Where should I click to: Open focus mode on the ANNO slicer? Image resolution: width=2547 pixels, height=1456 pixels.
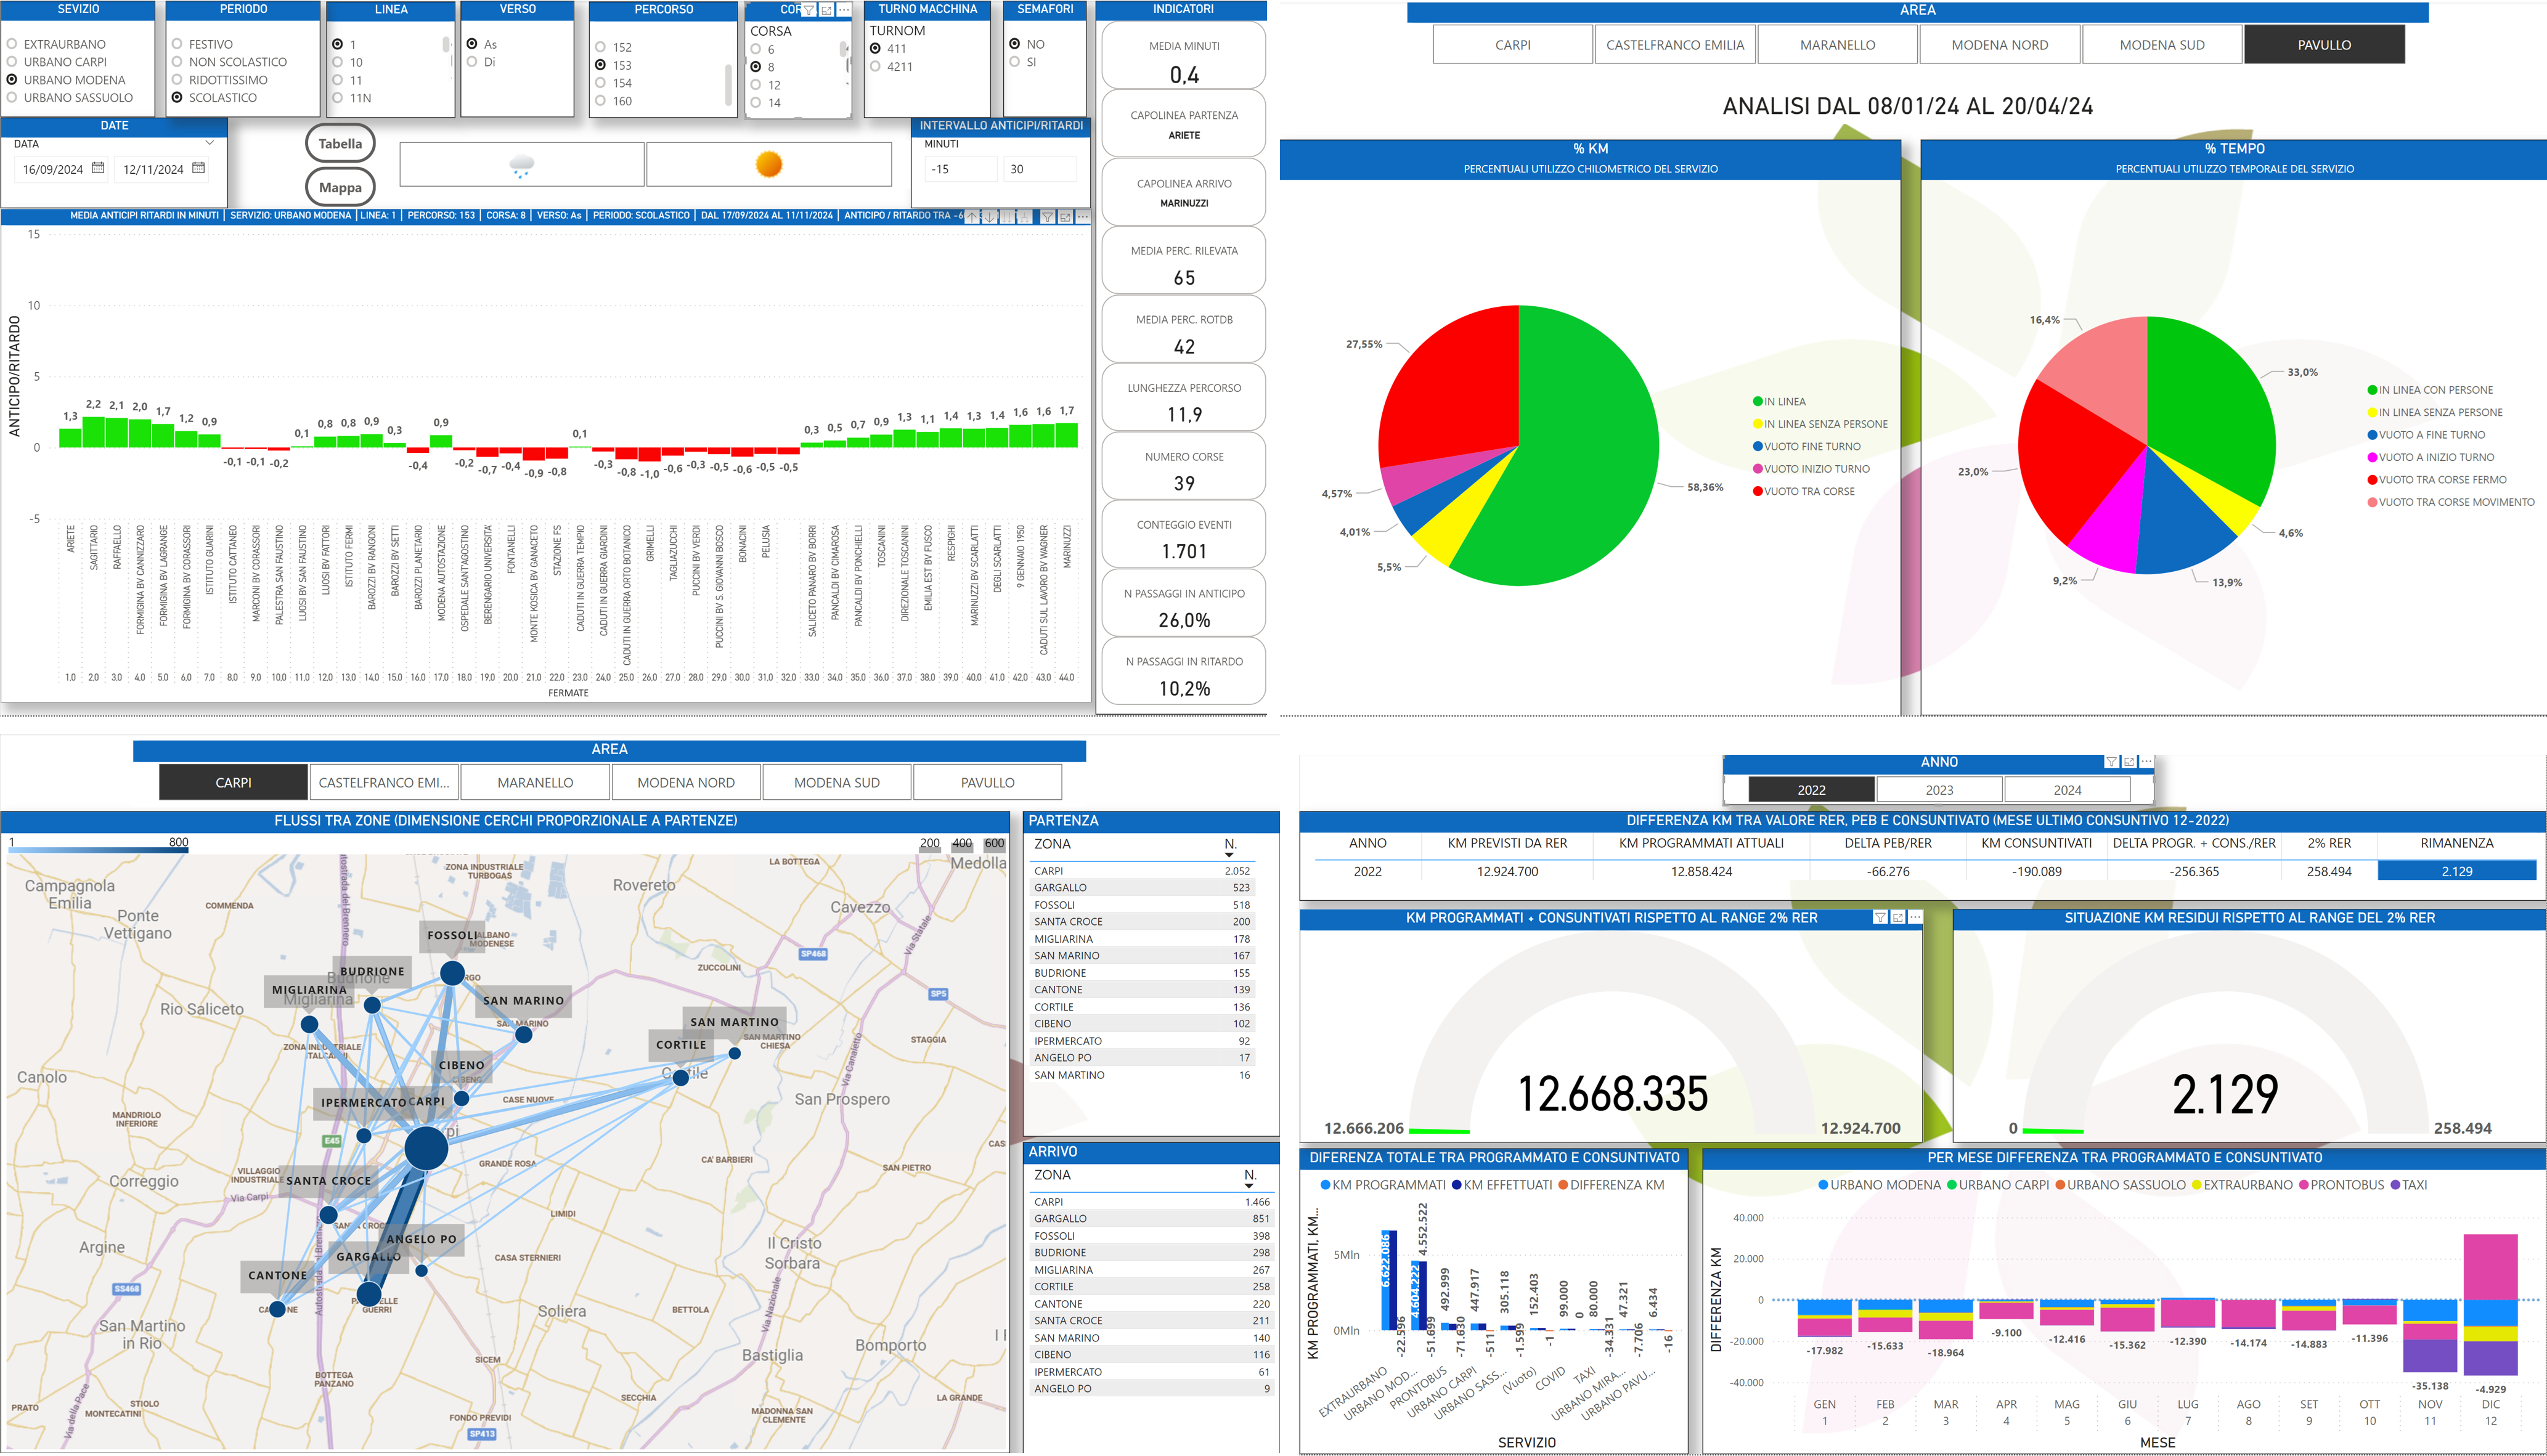(2129, 762)
